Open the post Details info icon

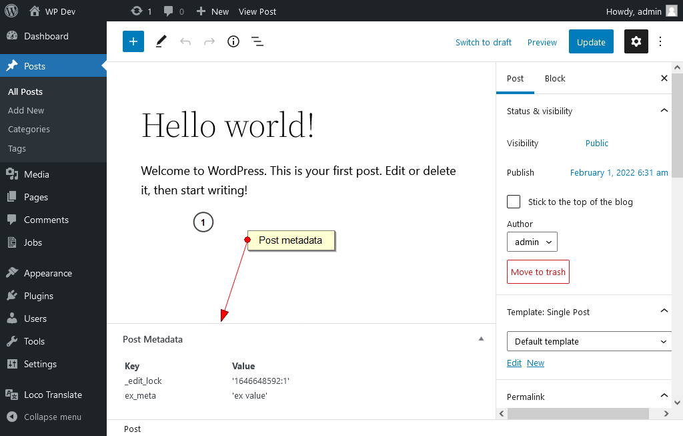[233, 41]
